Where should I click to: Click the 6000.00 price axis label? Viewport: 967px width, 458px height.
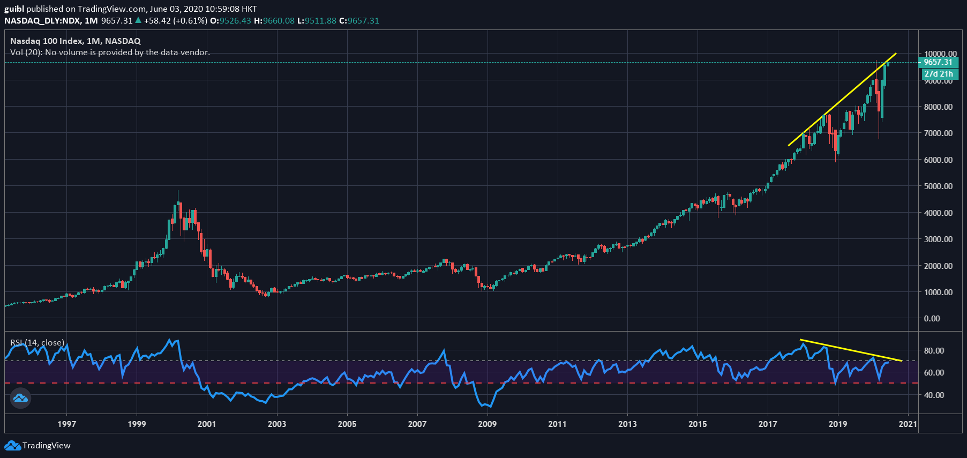[938, 160]
